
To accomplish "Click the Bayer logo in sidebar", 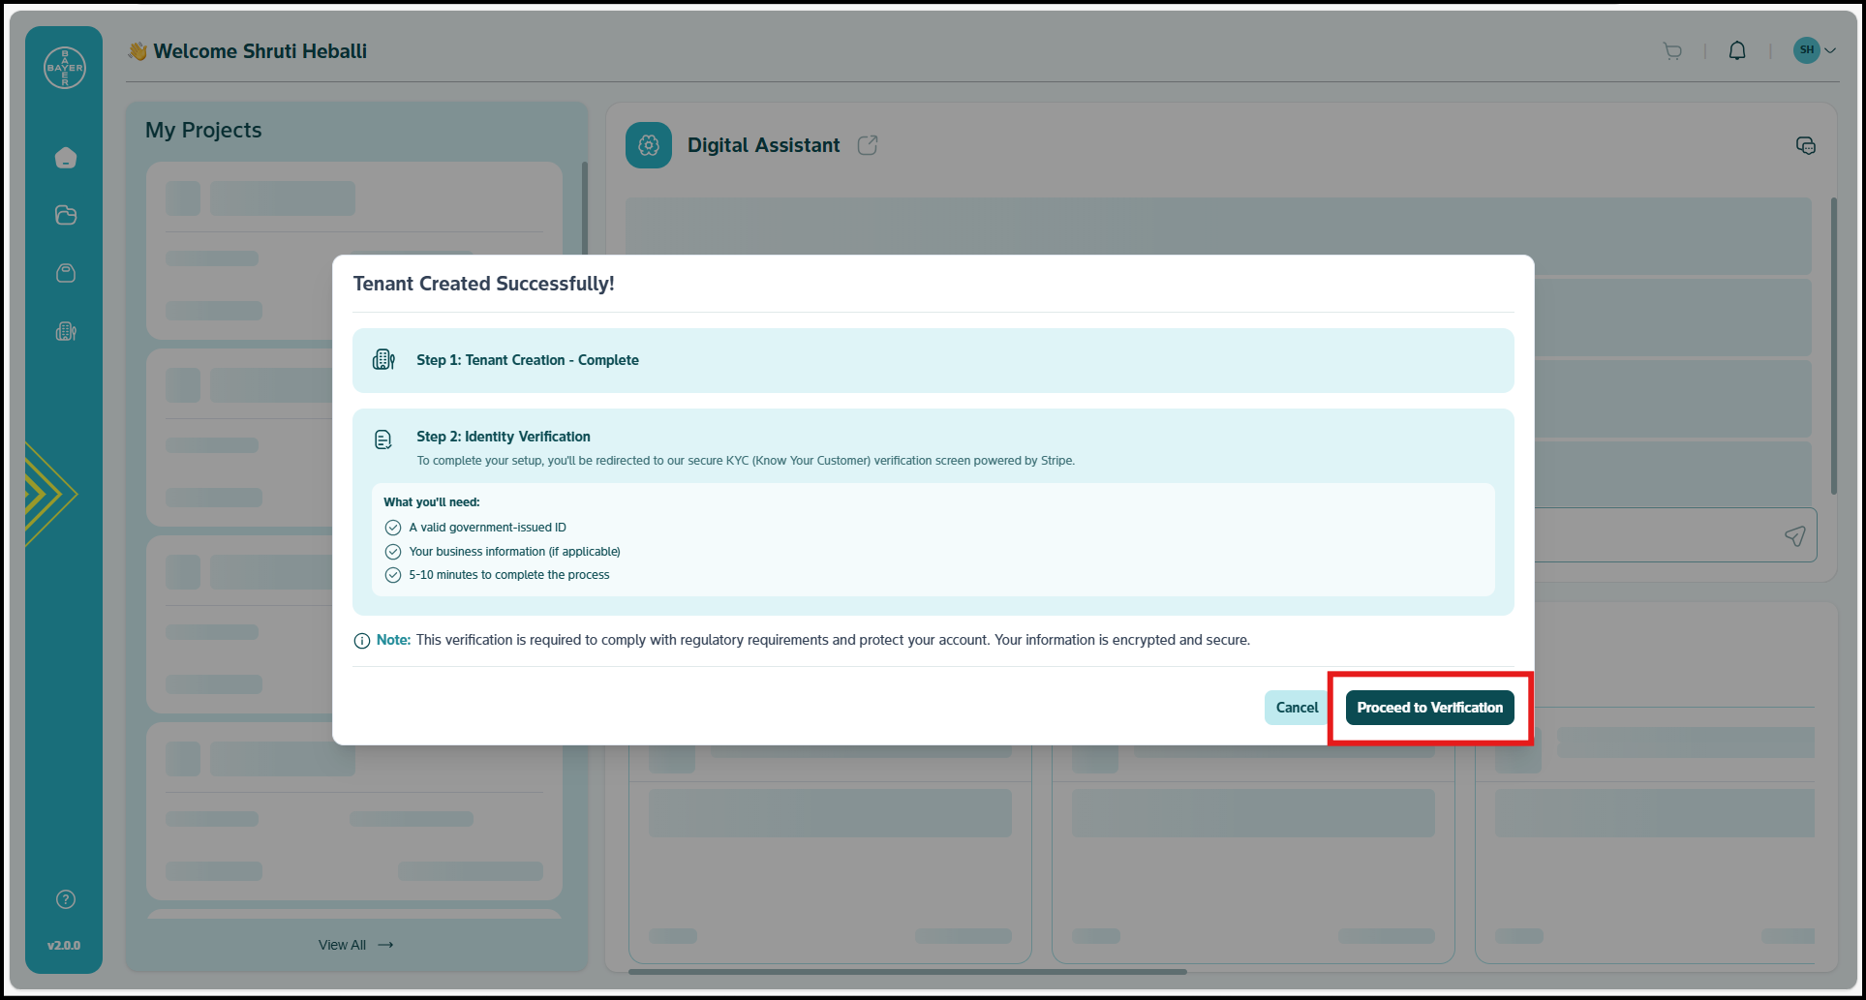I will pyautogui.click(x=65, y=68).
